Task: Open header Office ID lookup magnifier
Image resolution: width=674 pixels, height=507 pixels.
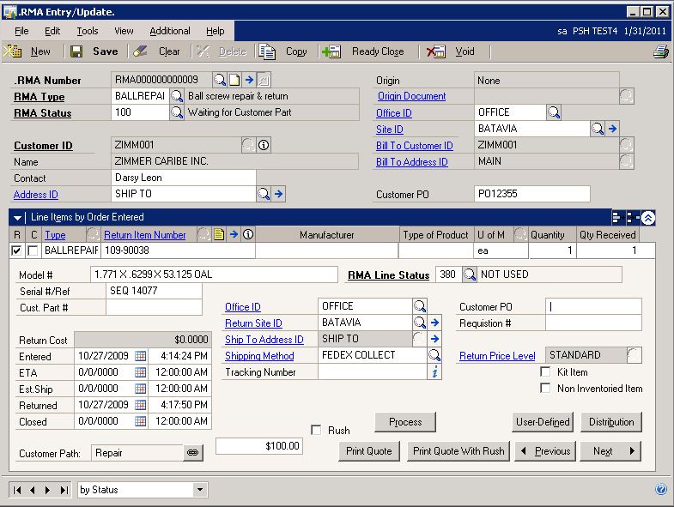Action: pos(554,112)
